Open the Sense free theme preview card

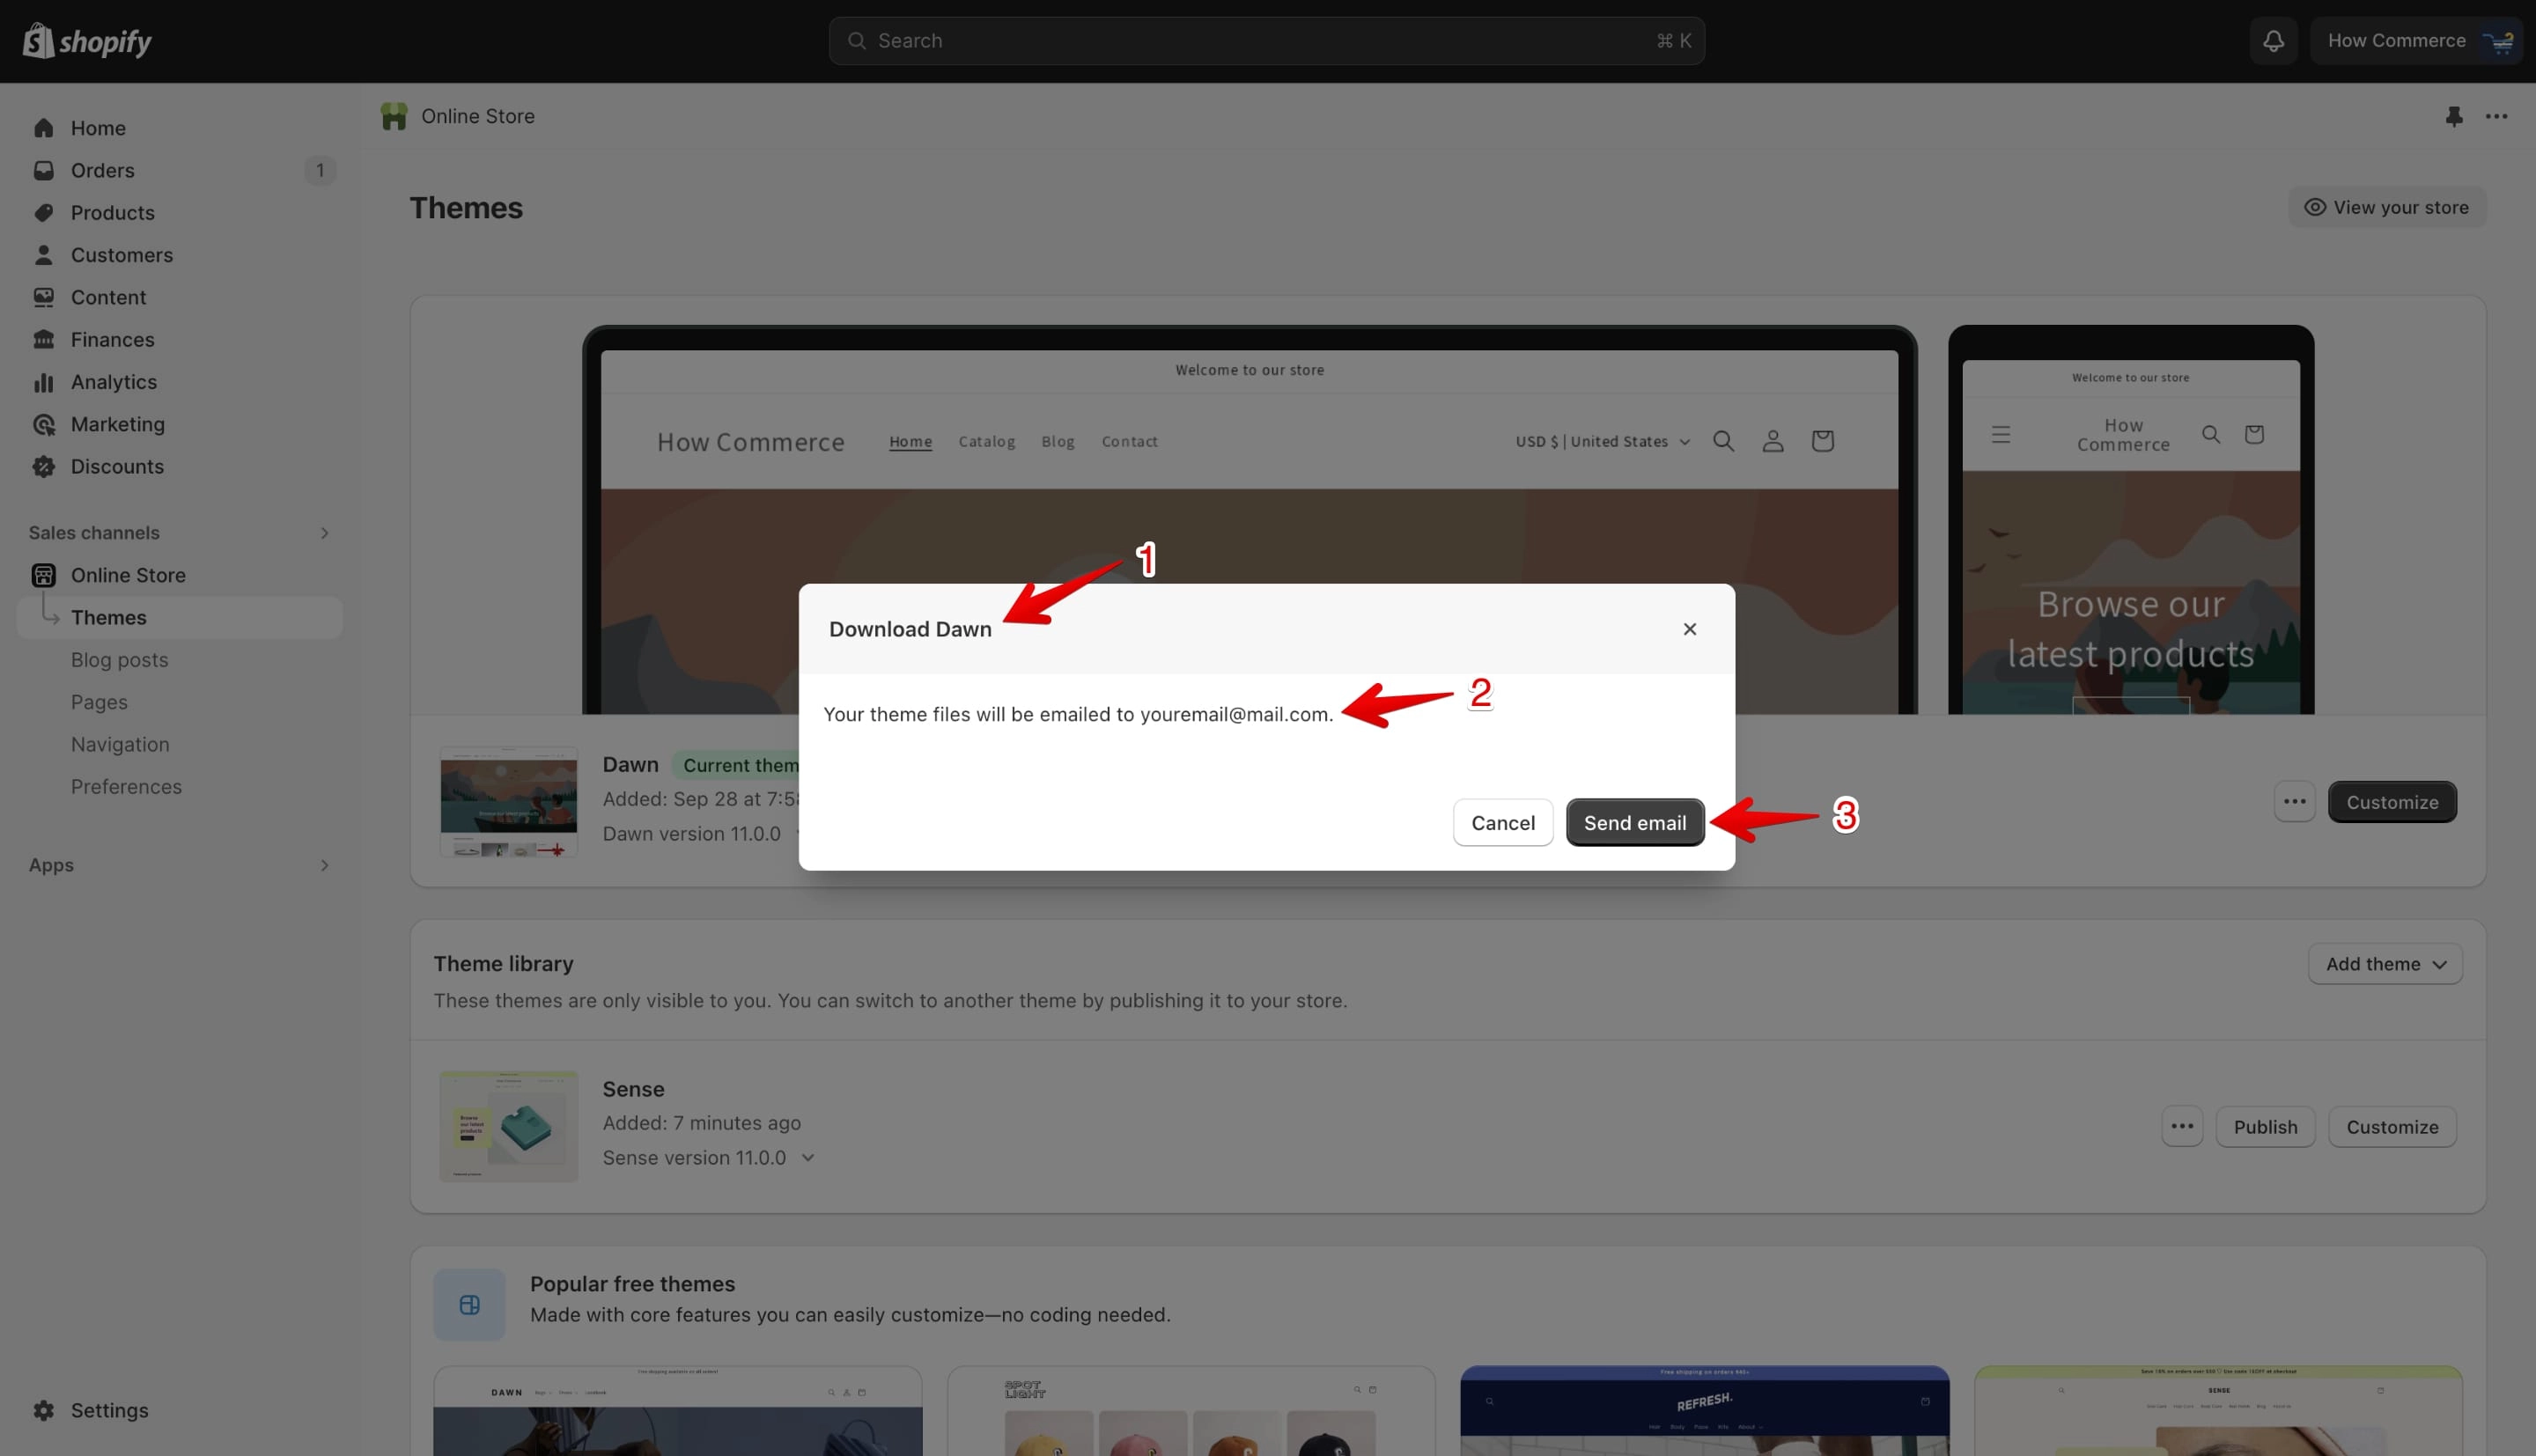[2218, 1411]
